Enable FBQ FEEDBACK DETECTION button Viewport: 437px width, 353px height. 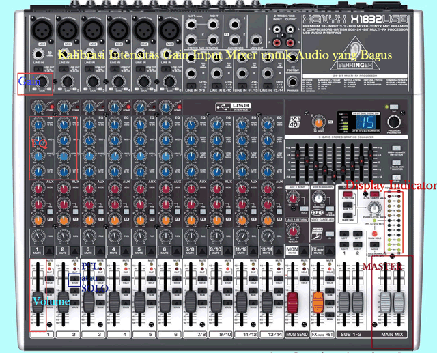[396, 148]
